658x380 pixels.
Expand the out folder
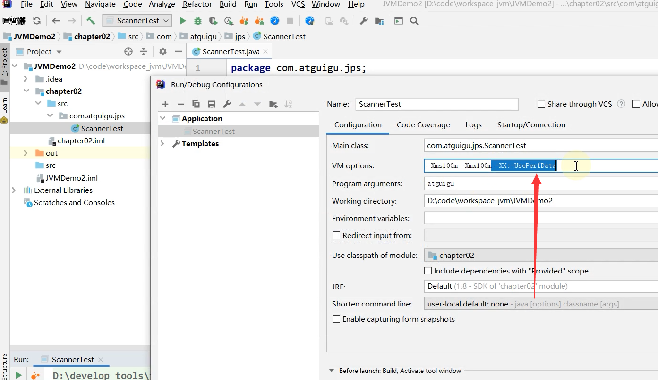(x=26, y=153)
